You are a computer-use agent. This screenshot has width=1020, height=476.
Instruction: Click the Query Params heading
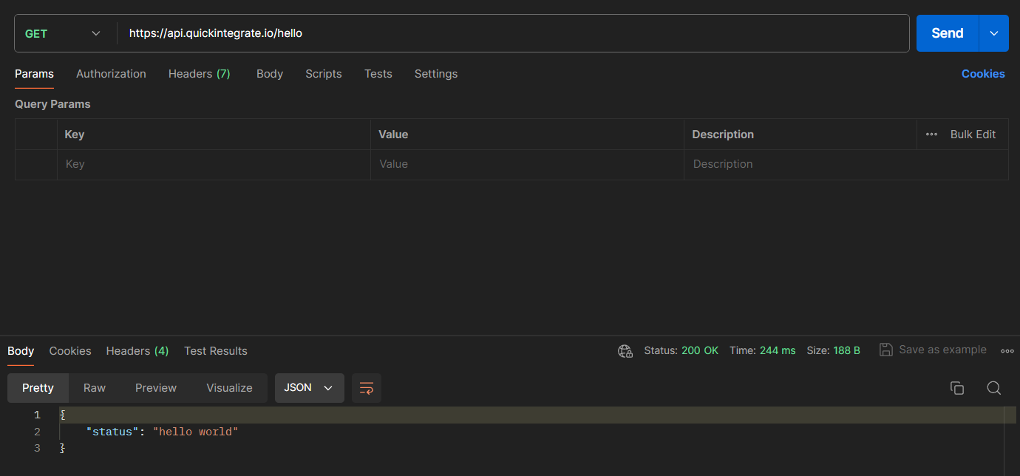click(x=52, y=104)
